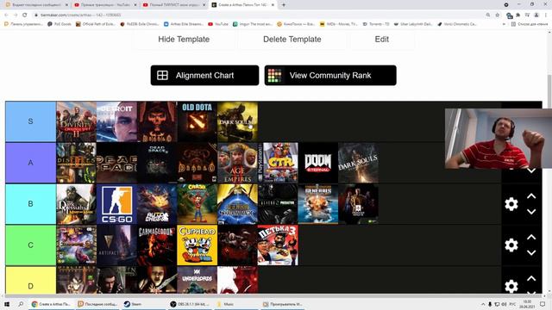This screenshot has width=552, height=310.
Task: Move tier B row down
Action: [531, 212]
